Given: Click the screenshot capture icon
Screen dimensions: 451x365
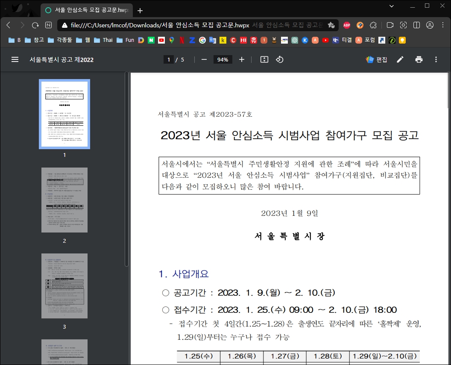Looking at the screenshot, I should tap(403, 25).
